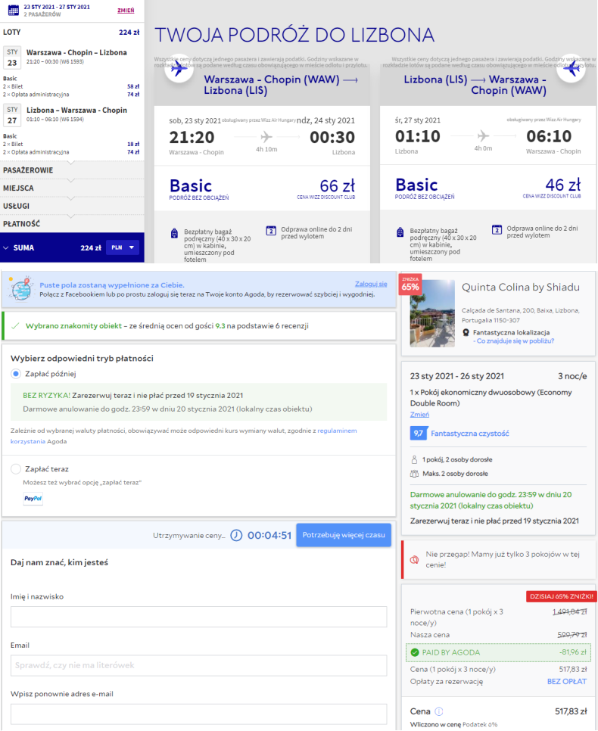Click the 'Imię i nazwisko' input field
Image resolution: width=598 pixels, height=731 pixels.
199,617
